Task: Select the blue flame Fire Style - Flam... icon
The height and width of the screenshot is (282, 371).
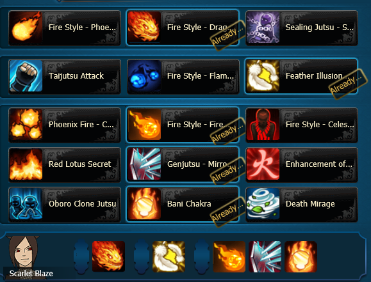Action: point(144,76)
